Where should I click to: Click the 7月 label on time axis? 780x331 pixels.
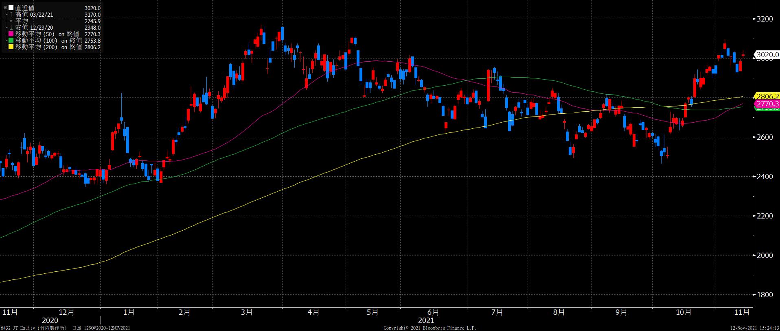(x=497, y=312)
